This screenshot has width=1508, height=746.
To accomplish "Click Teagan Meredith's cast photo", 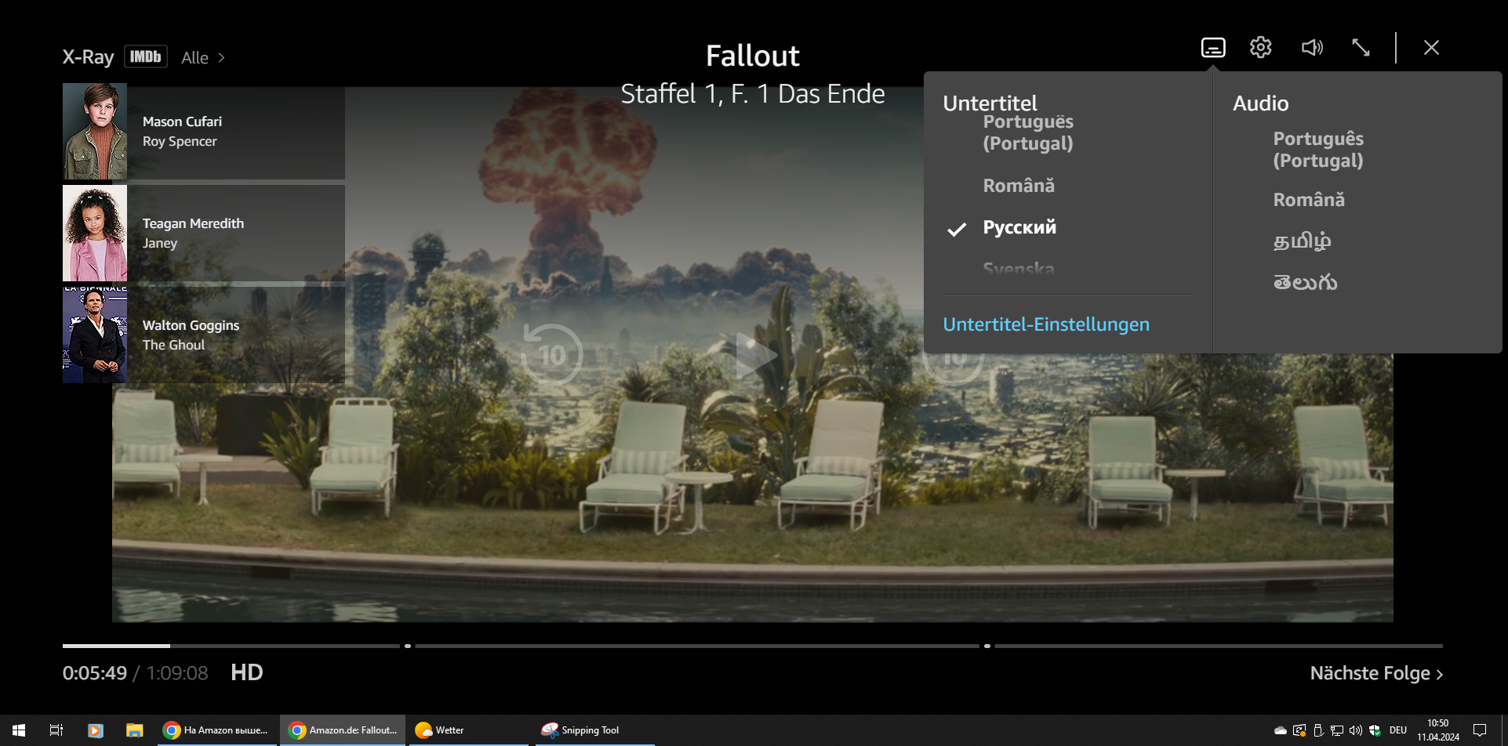I will (95, 234).
